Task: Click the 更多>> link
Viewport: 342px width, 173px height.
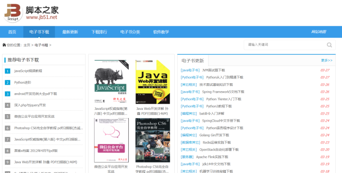Action: point(326,60)
